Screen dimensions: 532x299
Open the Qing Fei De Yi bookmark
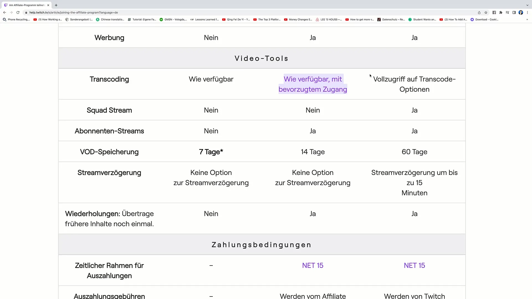point(236,20)
